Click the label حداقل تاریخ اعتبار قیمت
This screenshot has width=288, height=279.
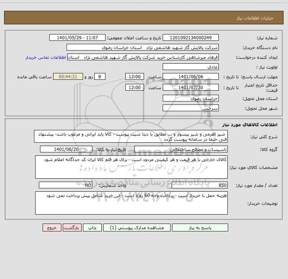pos(261,88)
